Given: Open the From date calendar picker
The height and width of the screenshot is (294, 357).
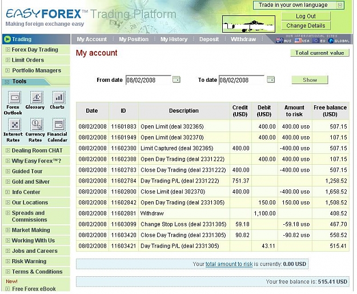Looking at the screenshot, I should click(x=177, y=80).
